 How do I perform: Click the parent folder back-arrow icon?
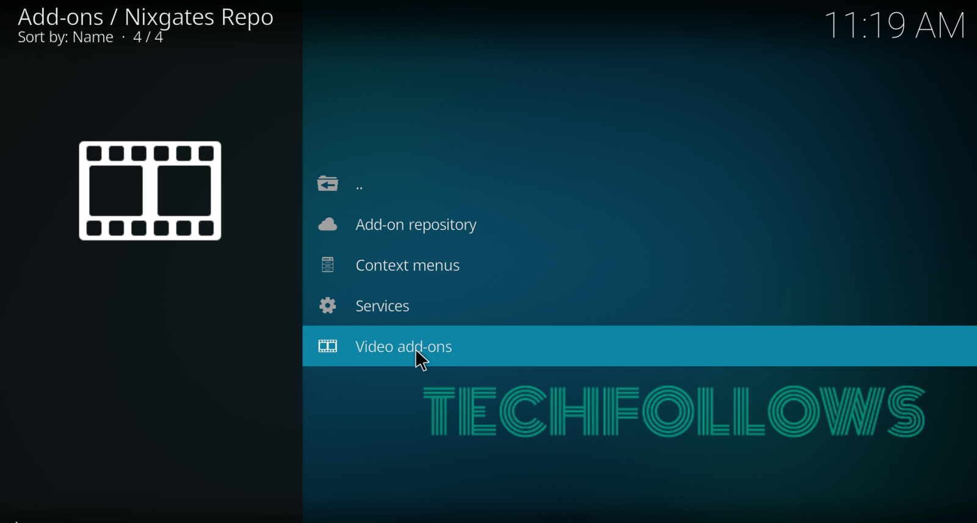pyautogui.click(x=328, y=184)
